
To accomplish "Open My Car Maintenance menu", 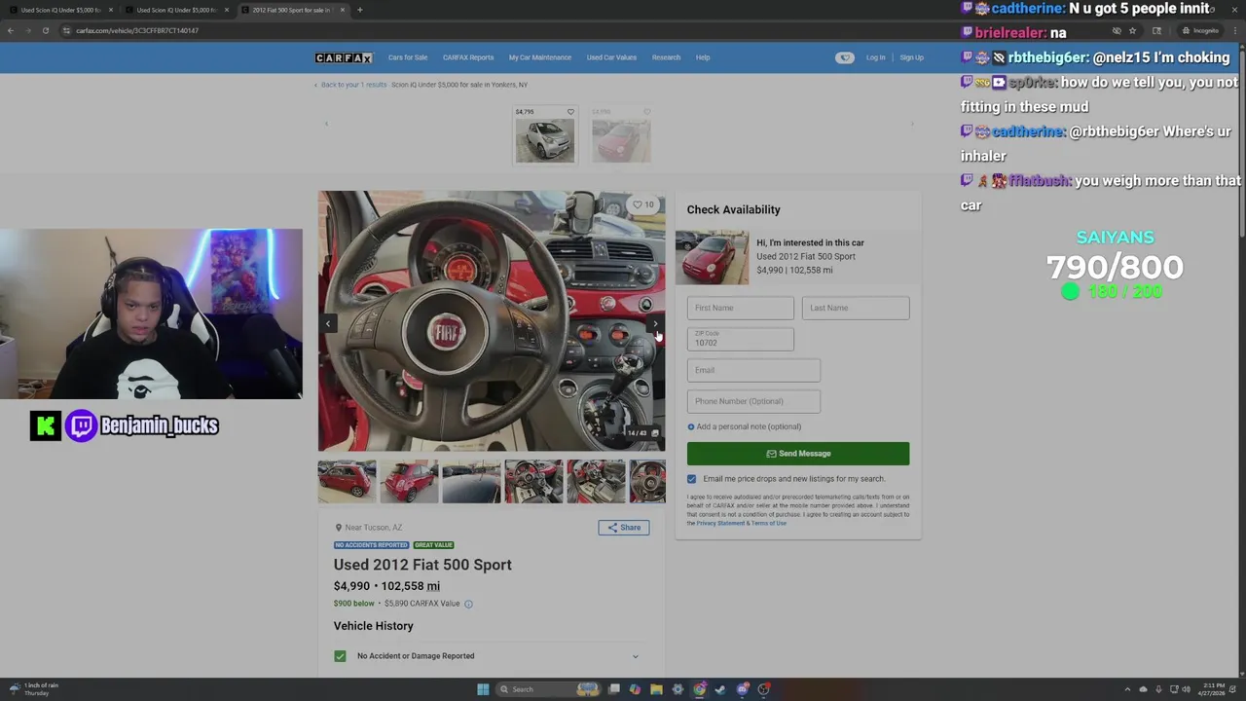I will point(540,57).
